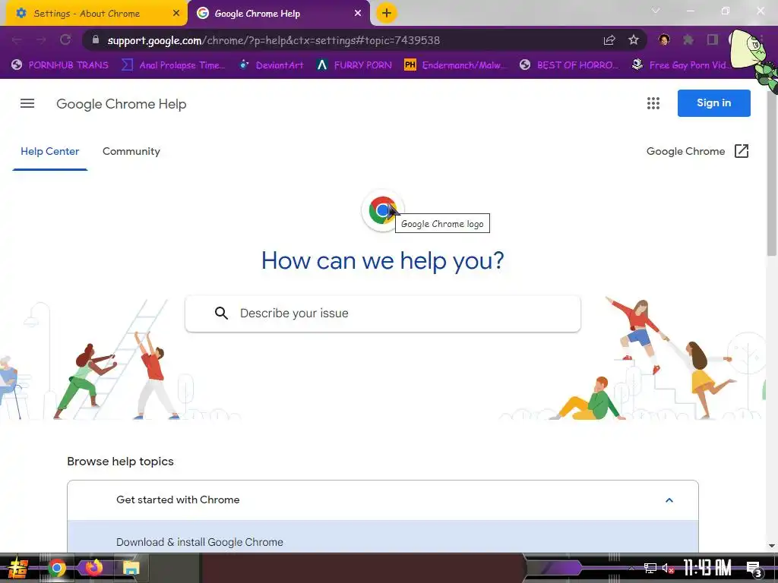Screen dimensions: 778x583
Task: Open the Endermanch/Malw... bookmark
Action: (456, 65)
